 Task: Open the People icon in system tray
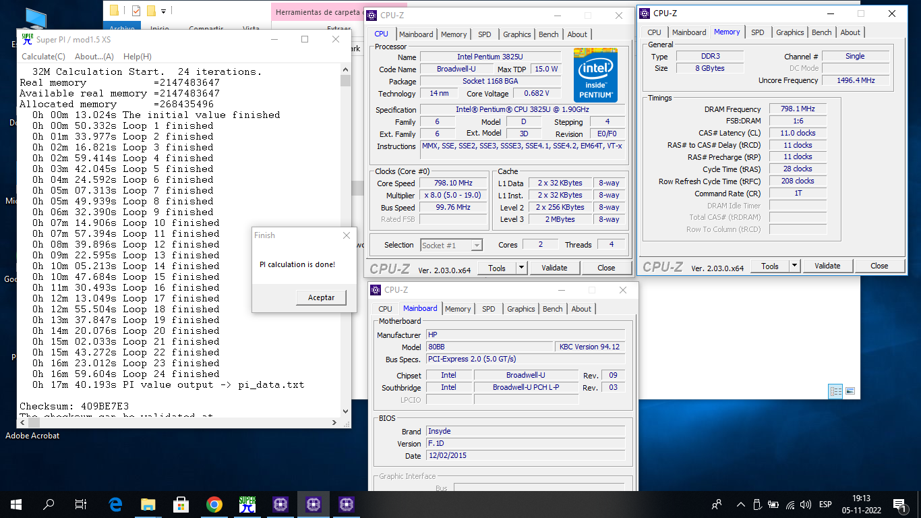click(x=717, y=505)
